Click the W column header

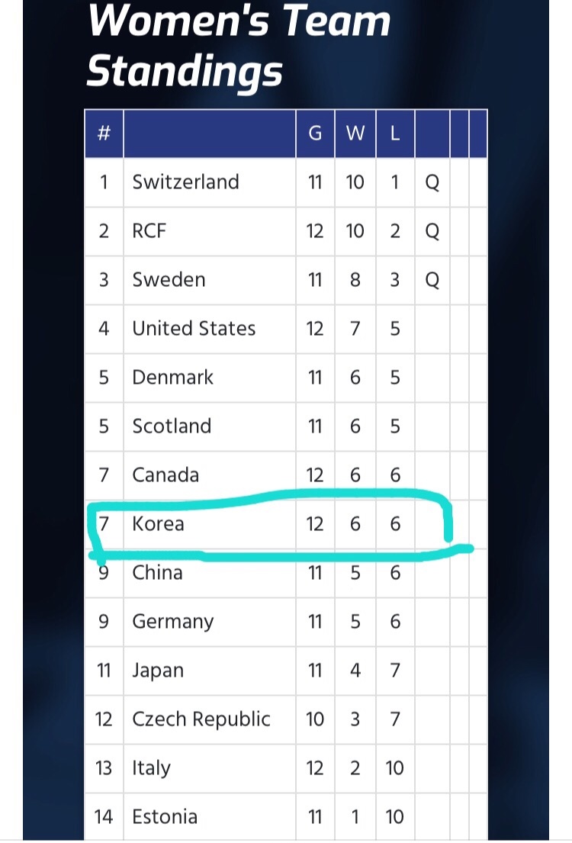(x=355, y=134)
